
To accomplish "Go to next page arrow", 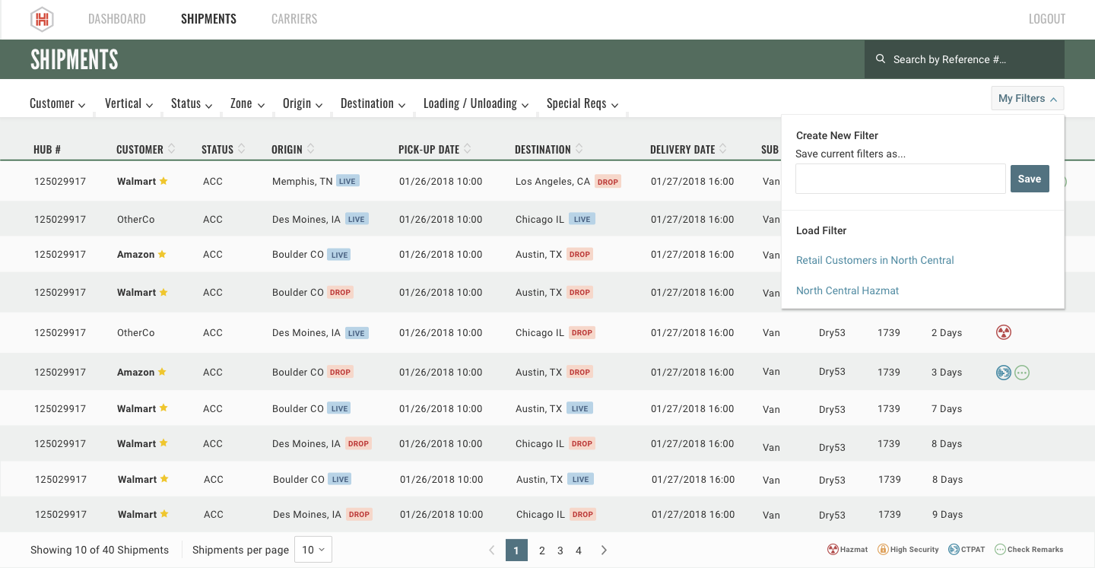I will (604, 550).
